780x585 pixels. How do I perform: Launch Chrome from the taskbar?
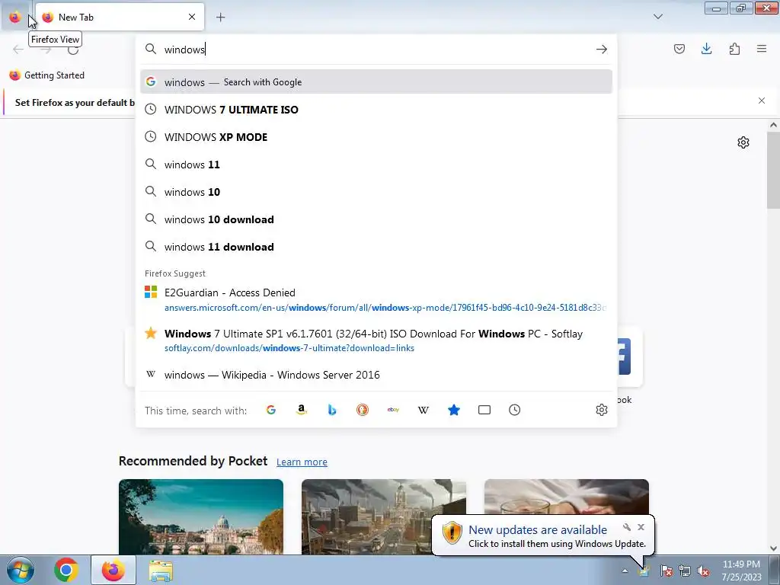pyautogui.click(x=66, y=570)
